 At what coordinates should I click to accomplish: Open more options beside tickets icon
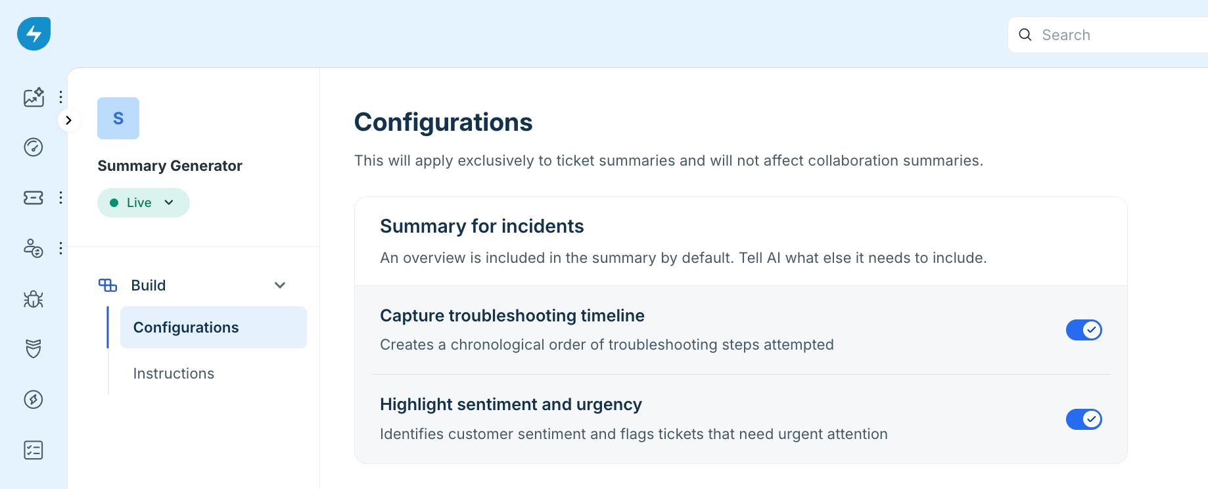(x=60, y=198)
